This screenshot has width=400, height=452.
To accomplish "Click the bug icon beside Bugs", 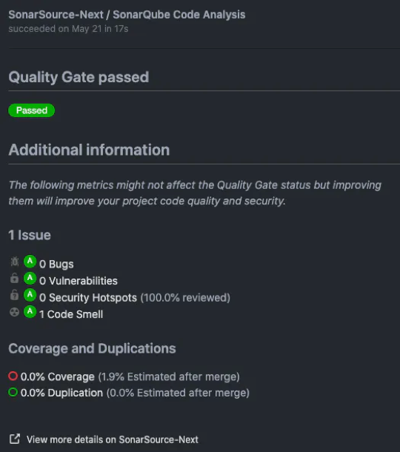I will click(14, 262).
